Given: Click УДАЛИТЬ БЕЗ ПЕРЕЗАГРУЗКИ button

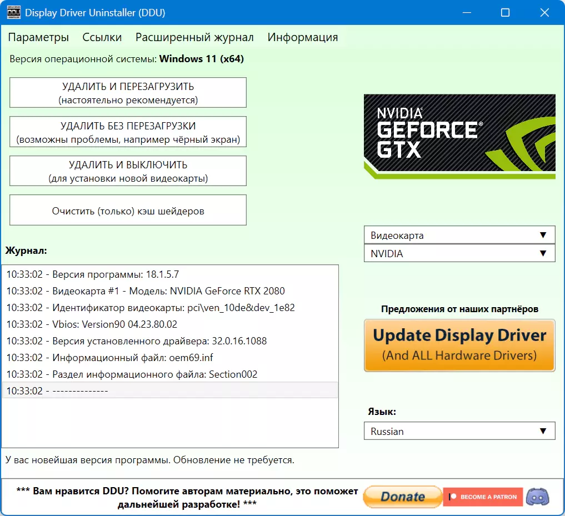Looking at the screenshot, I should tap(128, 132).
